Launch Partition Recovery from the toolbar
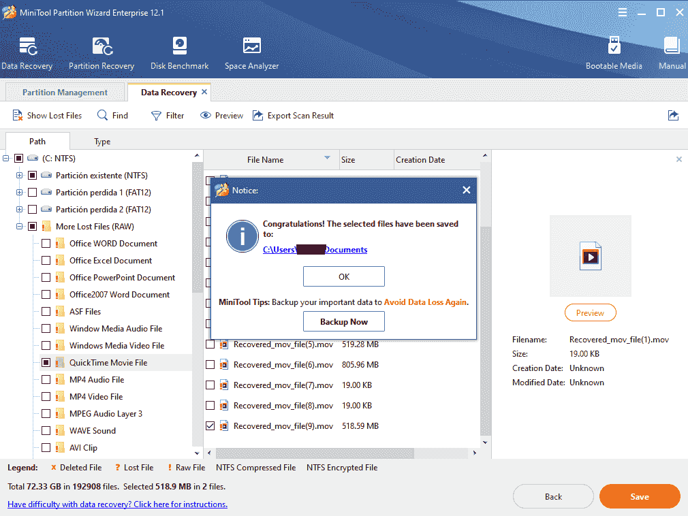The image size is (688, 516). point(101,46)
